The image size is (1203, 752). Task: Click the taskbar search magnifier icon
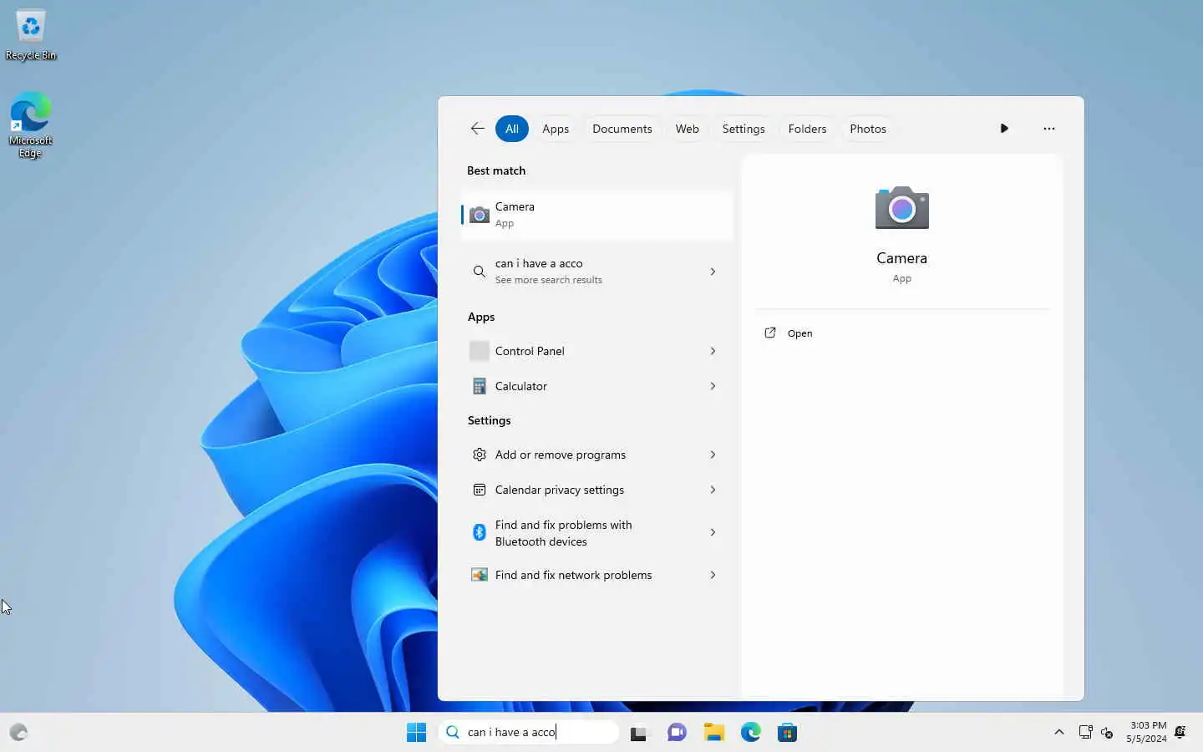[453, 732]
